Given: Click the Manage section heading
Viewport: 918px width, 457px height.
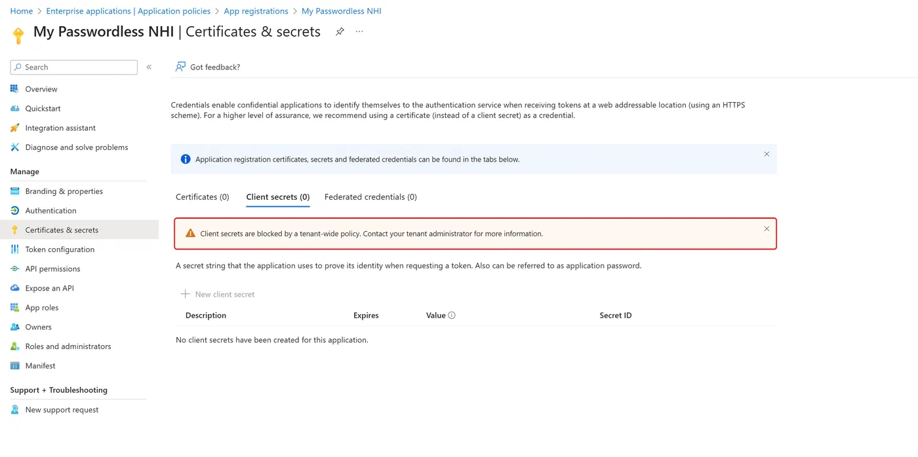Looking at the screenshot, I should [25, 172].
